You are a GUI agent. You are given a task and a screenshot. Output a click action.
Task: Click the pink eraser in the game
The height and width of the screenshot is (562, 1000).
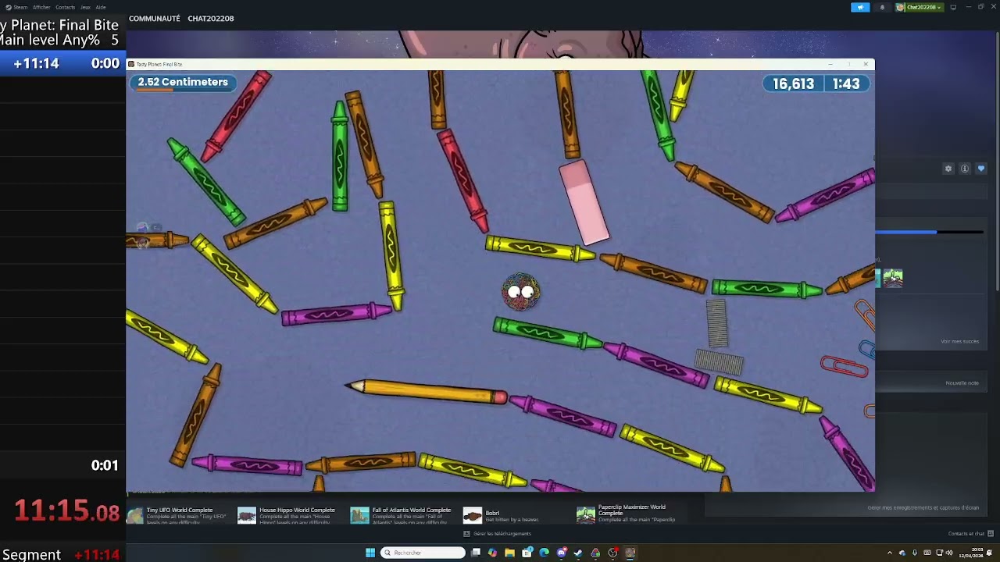click(x=584, y=202)
